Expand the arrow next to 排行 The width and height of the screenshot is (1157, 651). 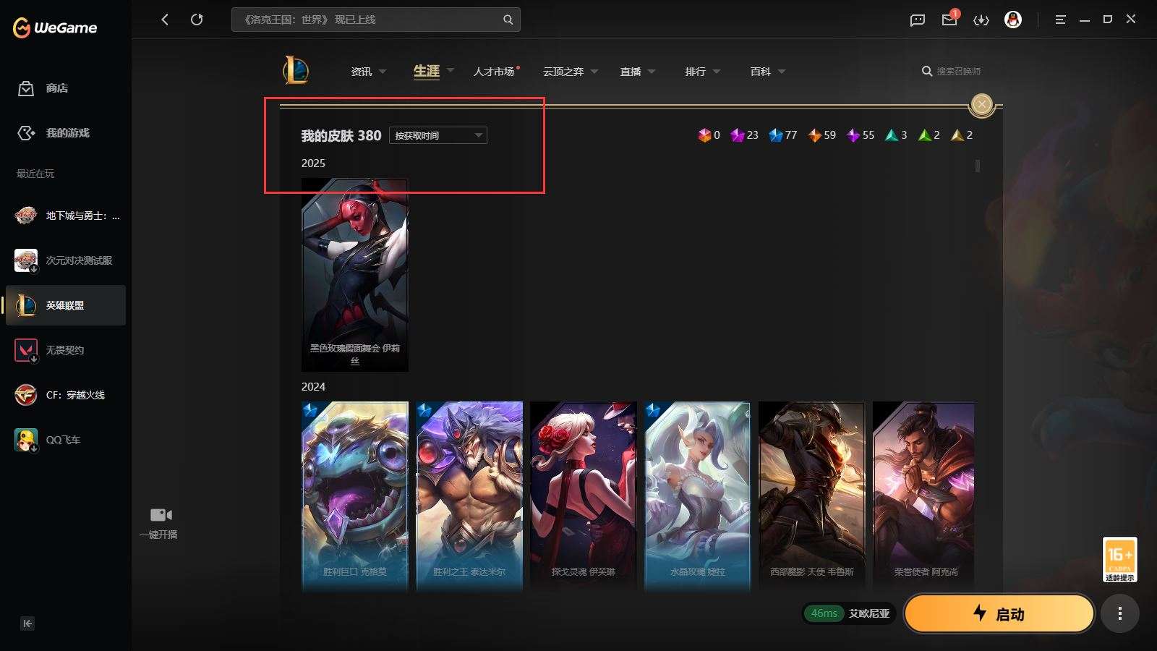click(x=717, y=72)
